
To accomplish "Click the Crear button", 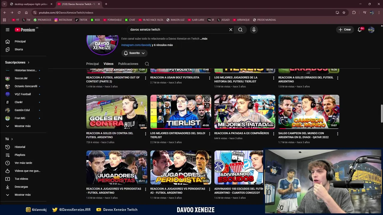I will click(x=345, y=30).
